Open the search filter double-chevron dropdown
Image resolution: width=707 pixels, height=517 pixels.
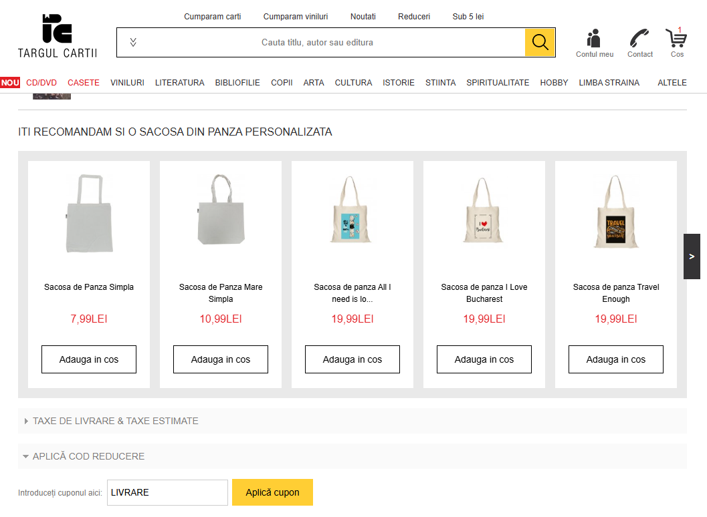point(133,43)
